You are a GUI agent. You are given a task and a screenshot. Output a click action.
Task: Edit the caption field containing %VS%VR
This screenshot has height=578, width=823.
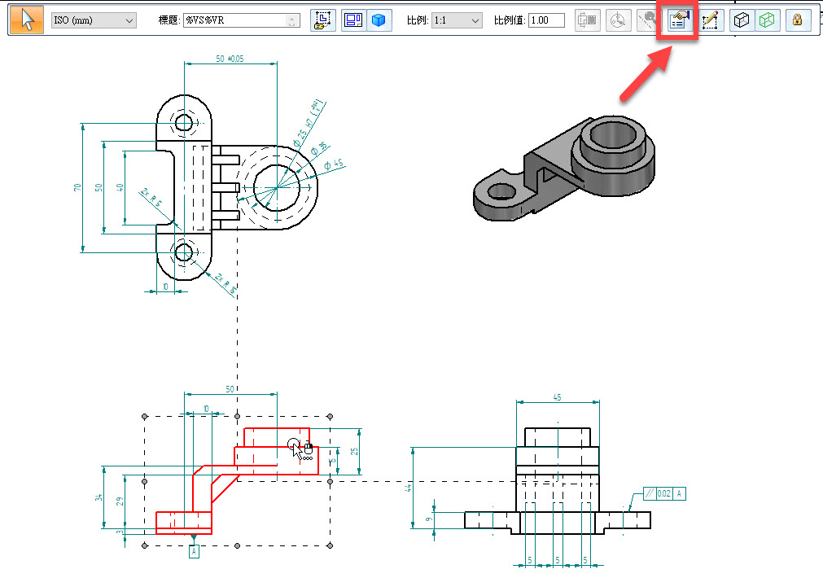[241, 20]
